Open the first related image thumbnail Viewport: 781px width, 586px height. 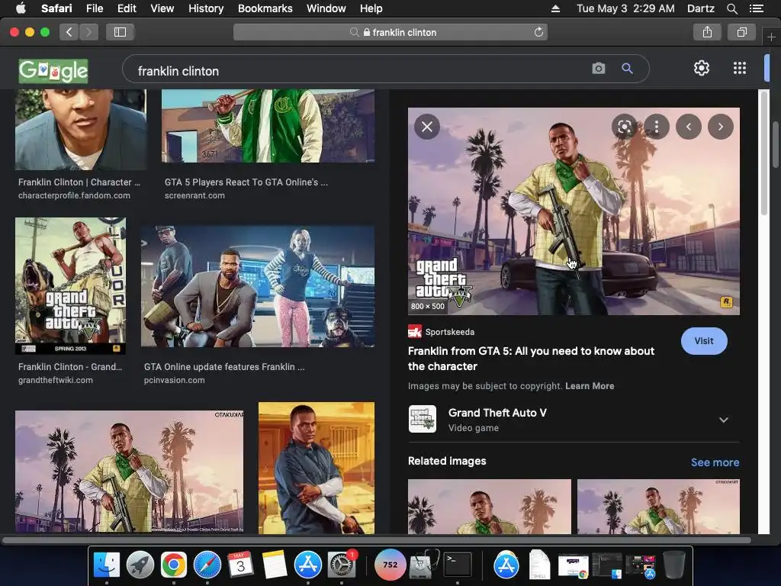[489, 507]
